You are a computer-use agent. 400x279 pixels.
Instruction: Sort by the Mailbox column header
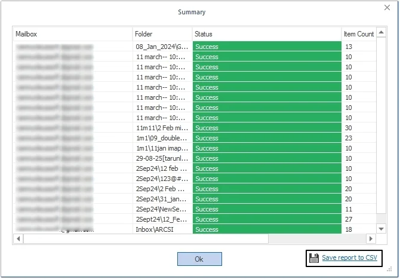(73, 34)
